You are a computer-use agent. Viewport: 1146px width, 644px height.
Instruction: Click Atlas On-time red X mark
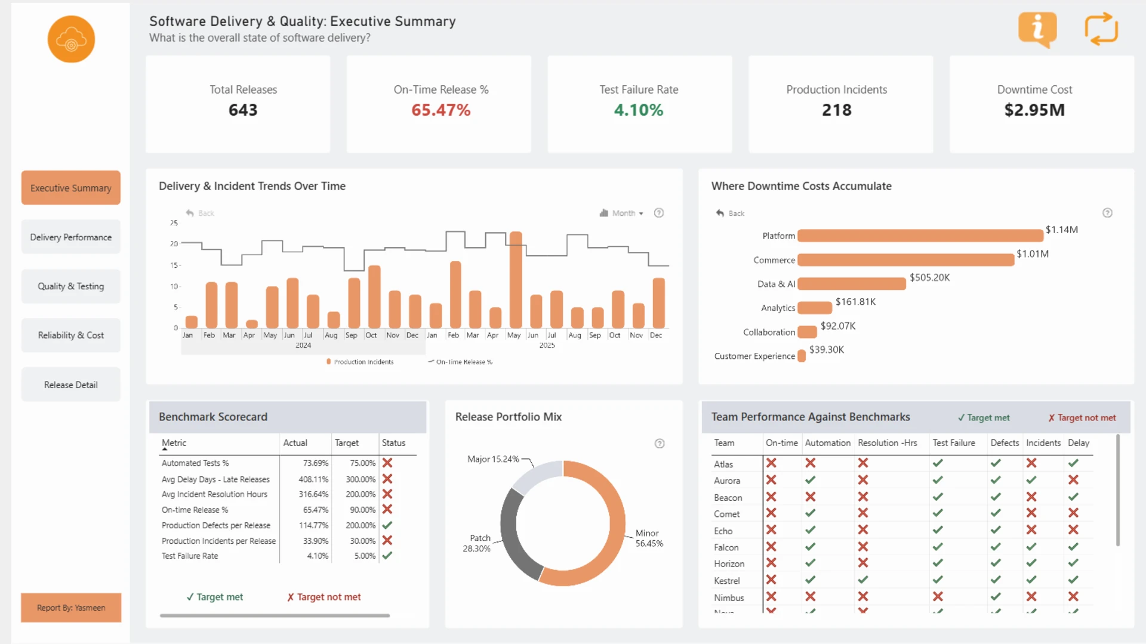point(771,463)
